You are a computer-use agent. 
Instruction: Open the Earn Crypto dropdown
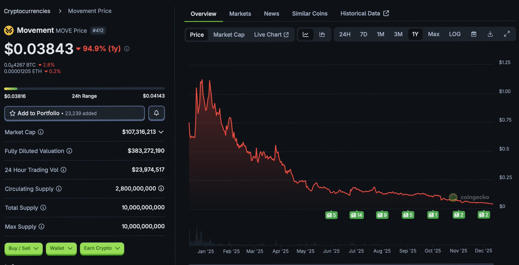102,248
